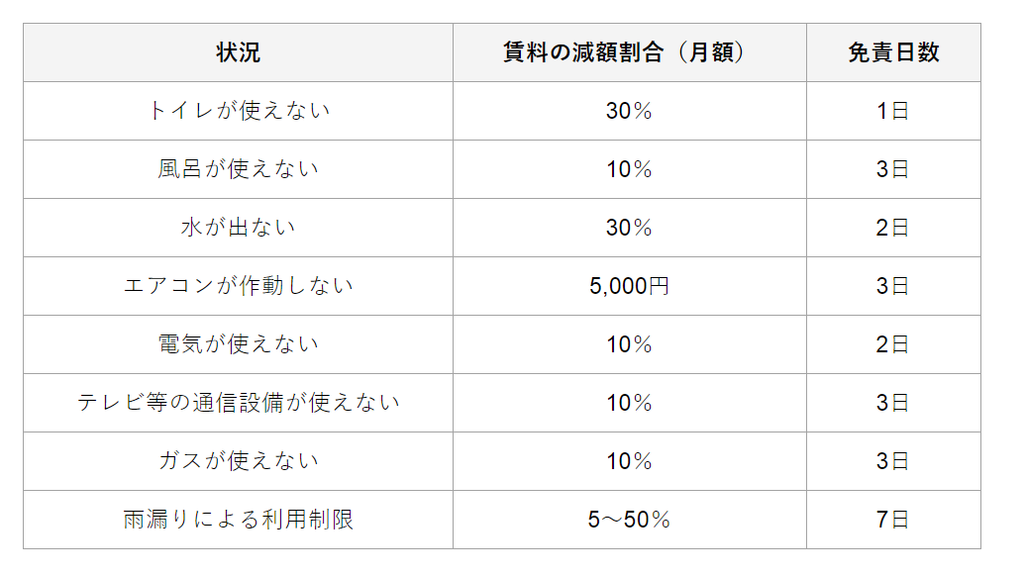Click the 3日 cell in ガス row
Image resolution: width=1025 pixels, height=576 pixels.
[x=893, y=461]
